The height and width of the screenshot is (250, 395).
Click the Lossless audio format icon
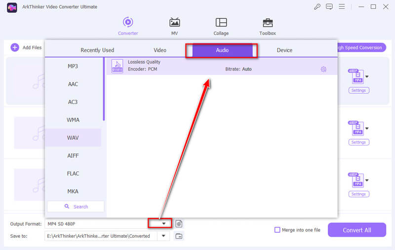117,66
